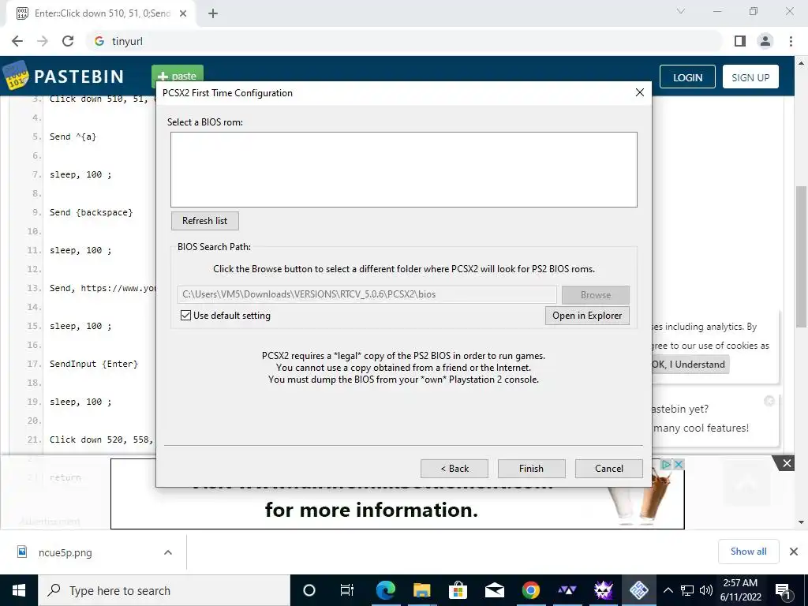
Task: Click the dimmed 'return' code line
Action: coord(65,477)
